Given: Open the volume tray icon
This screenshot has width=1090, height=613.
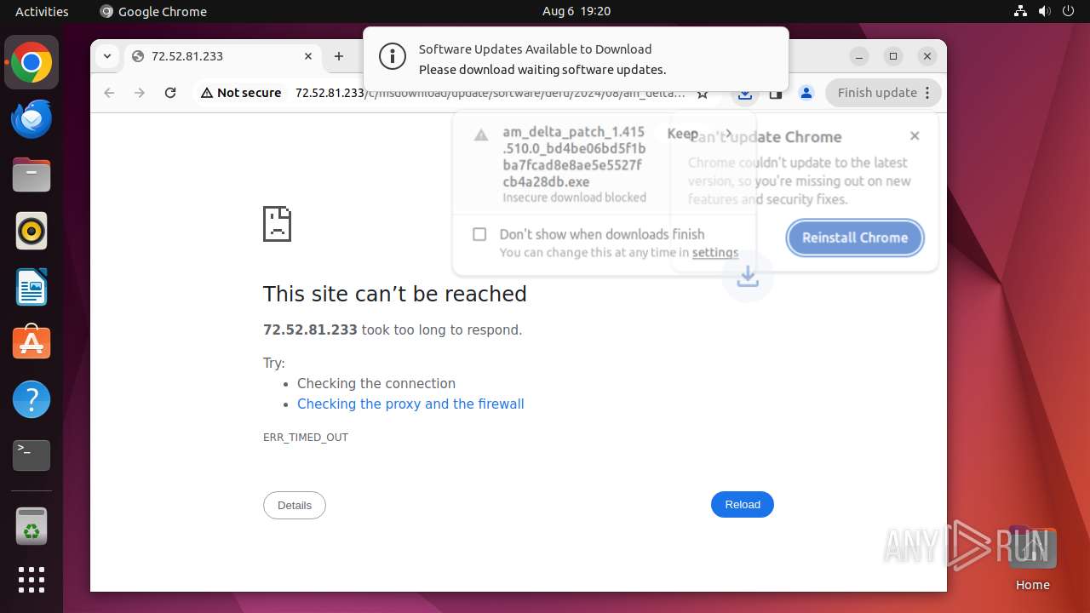Looking at the screenshot, I should click(1044, 11).
